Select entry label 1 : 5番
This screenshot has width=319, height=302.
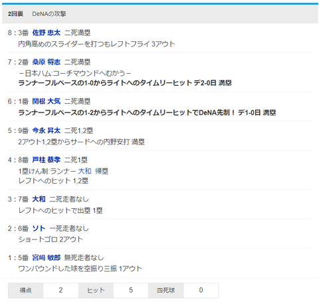18,257
